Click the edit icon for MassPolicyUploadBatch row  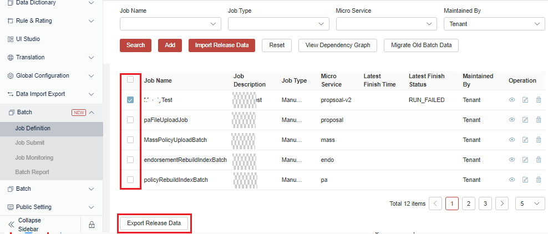[x=525, y=140]
